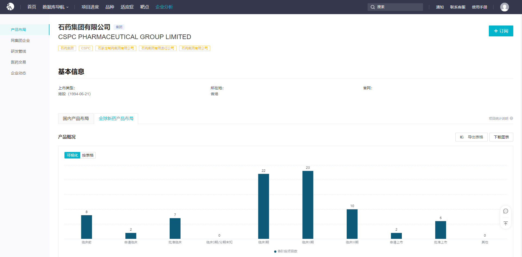The image size is (522, 257).
Task: Go to 首页 in the top navigation
Action: pos(32,7)
